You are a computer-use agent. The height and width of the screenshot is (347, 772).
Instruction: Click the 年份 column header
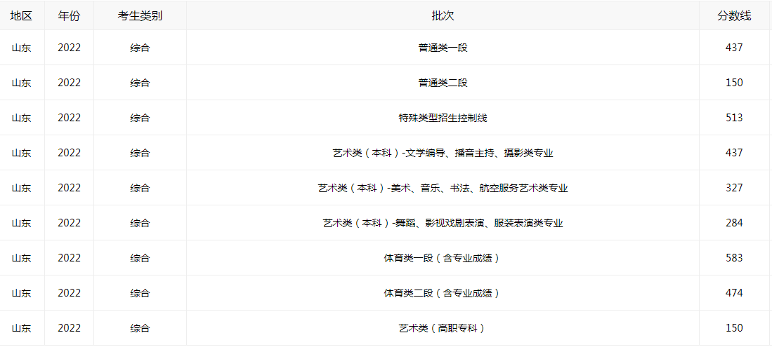[69, 15]
